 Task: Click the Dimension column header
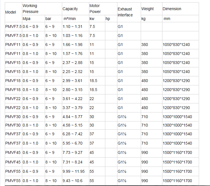pos(172,9)
